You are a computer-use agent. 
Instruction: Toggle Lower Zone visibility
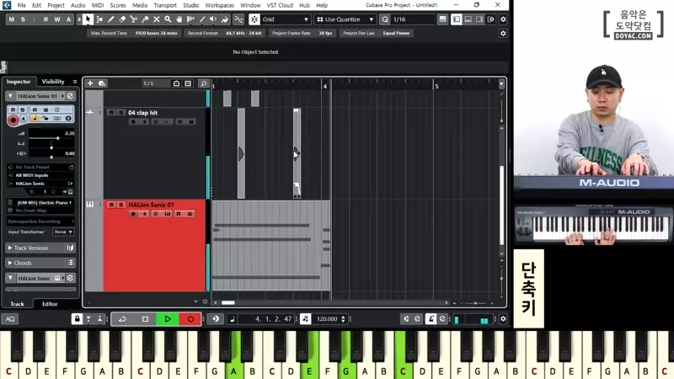click(x=468, y=19)
